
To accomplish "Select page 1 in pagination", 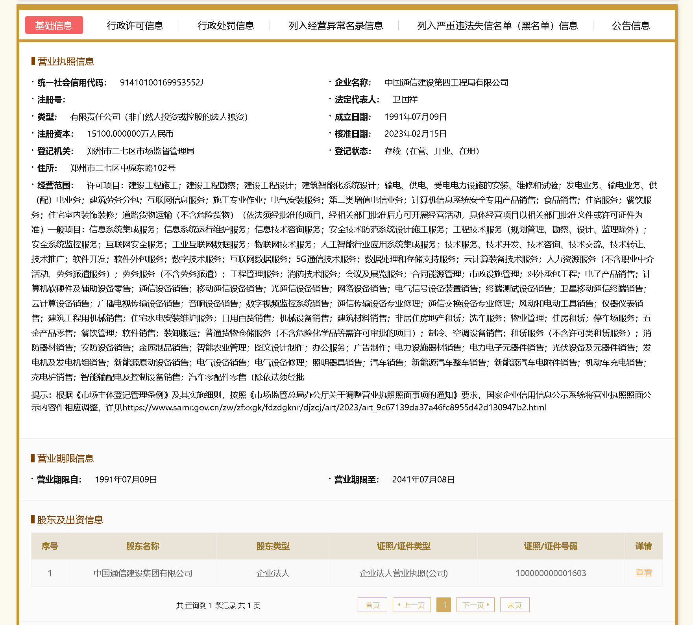I will [444, 605].
